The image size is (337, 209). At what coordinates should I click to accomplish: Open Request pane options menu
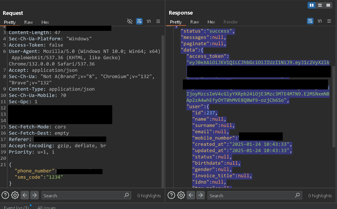[158, 21]
